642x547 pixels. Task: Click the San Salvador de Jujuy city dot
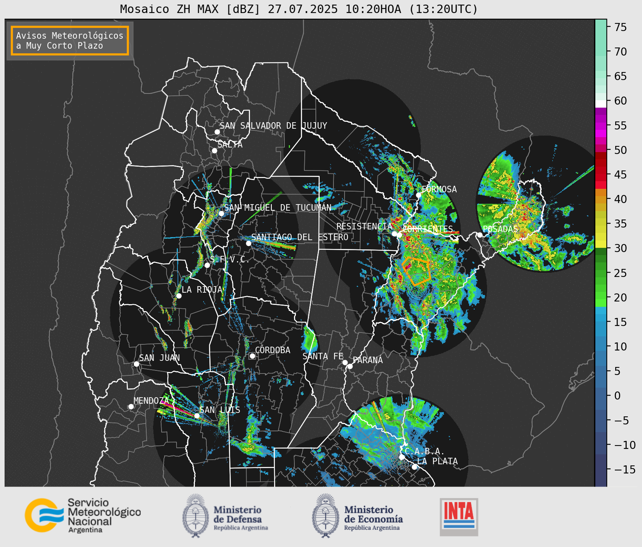[217, 132]
